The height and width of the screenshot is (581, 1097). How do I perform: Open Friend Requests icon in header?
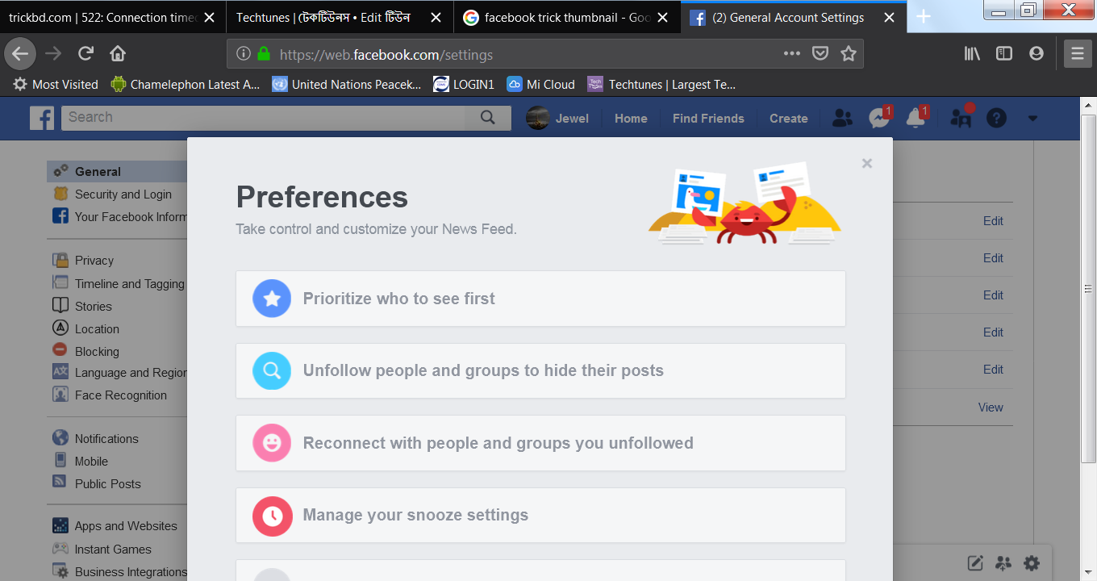point(842,119)
